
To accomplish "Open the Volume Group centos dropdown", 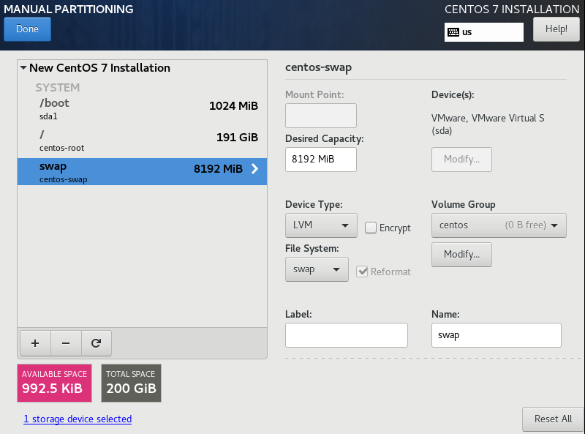I will (499, 225).
